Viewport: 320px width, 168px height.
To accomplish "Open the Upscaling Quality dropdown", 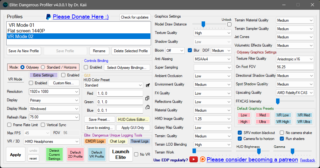I will [295, 92].
